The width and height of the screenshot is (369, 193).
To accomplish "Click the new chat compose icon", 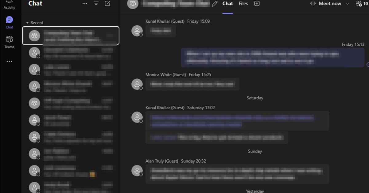I will tap(107, 4).
